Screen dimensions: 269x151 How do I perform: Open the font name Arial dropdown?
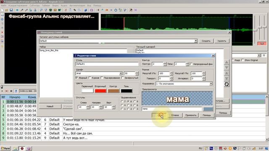coord(121,73)
